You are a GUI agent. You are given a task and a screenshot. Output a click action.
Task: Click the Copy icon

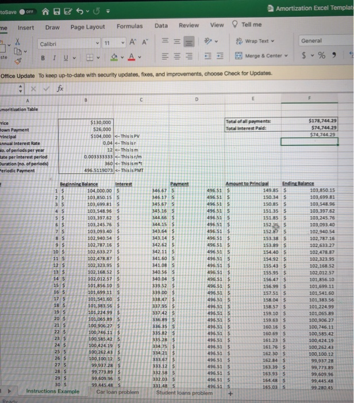17,51
